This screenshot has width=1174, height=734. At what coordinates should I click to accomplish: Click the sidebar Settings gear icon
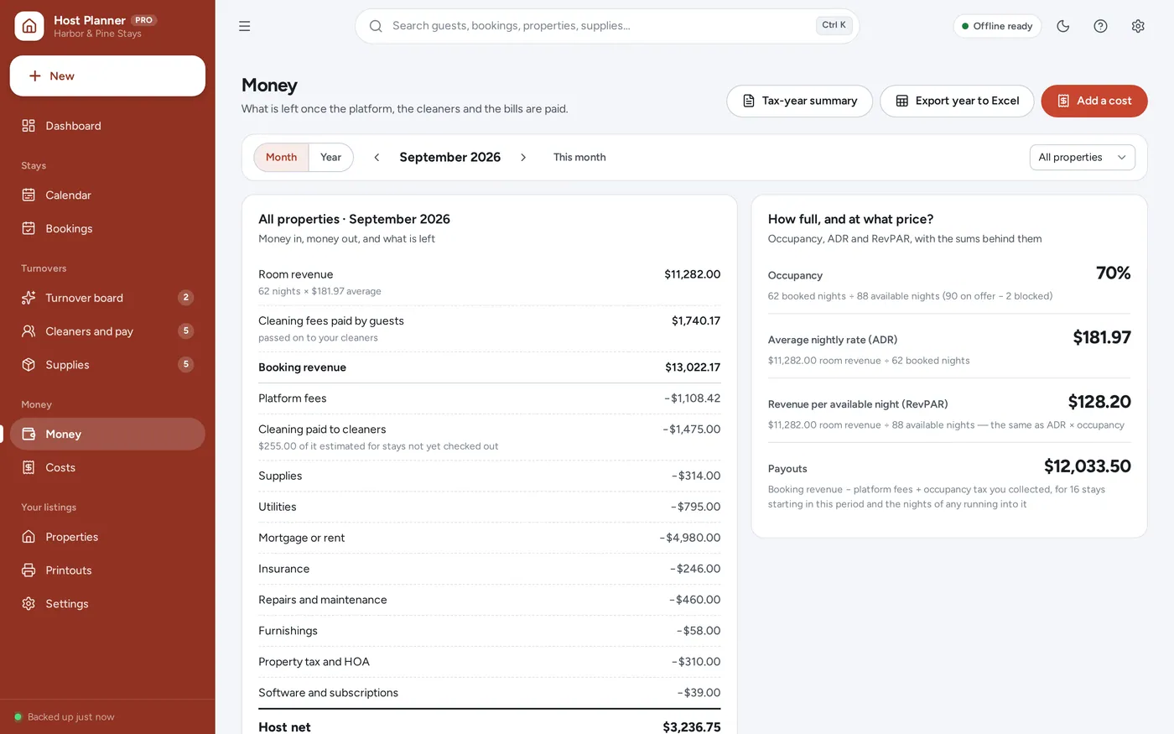[29, 604]
